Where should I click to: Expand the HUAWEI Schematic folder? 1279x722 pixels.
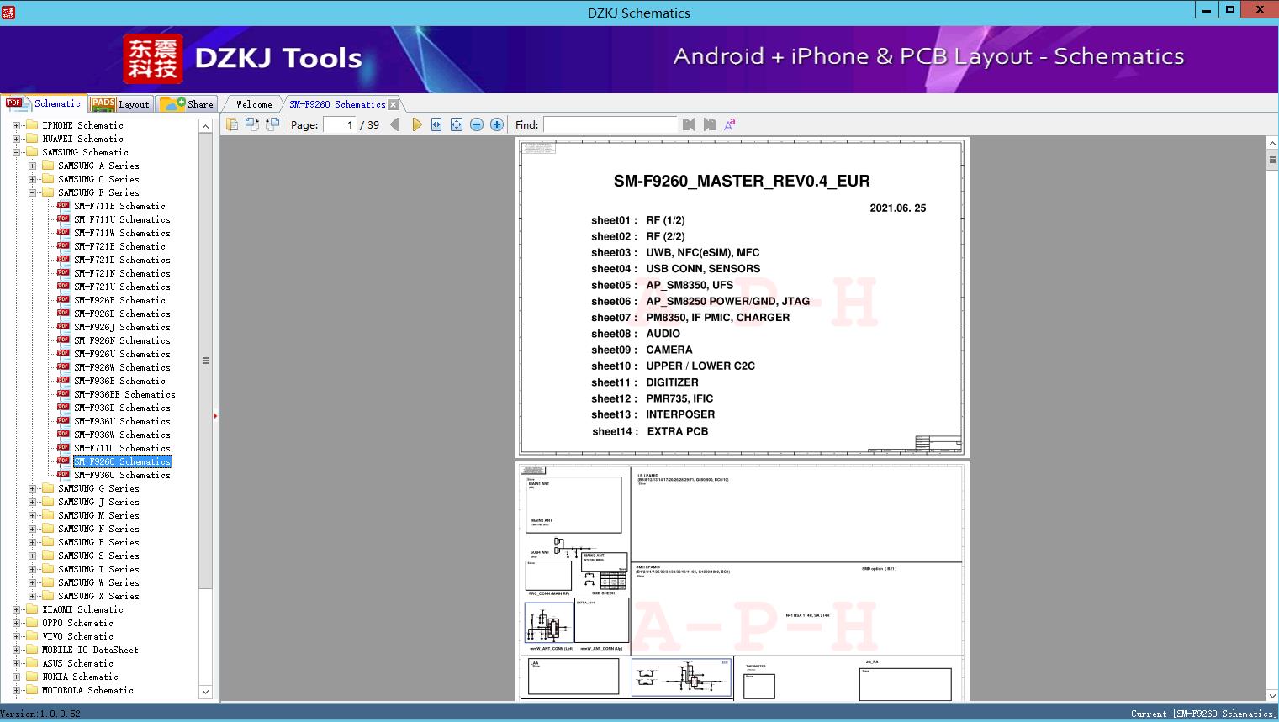pos(16,139)
